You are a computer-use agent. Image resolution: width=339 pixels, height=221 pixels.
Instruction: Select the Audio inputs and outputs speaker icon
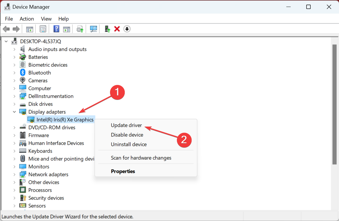23,49
